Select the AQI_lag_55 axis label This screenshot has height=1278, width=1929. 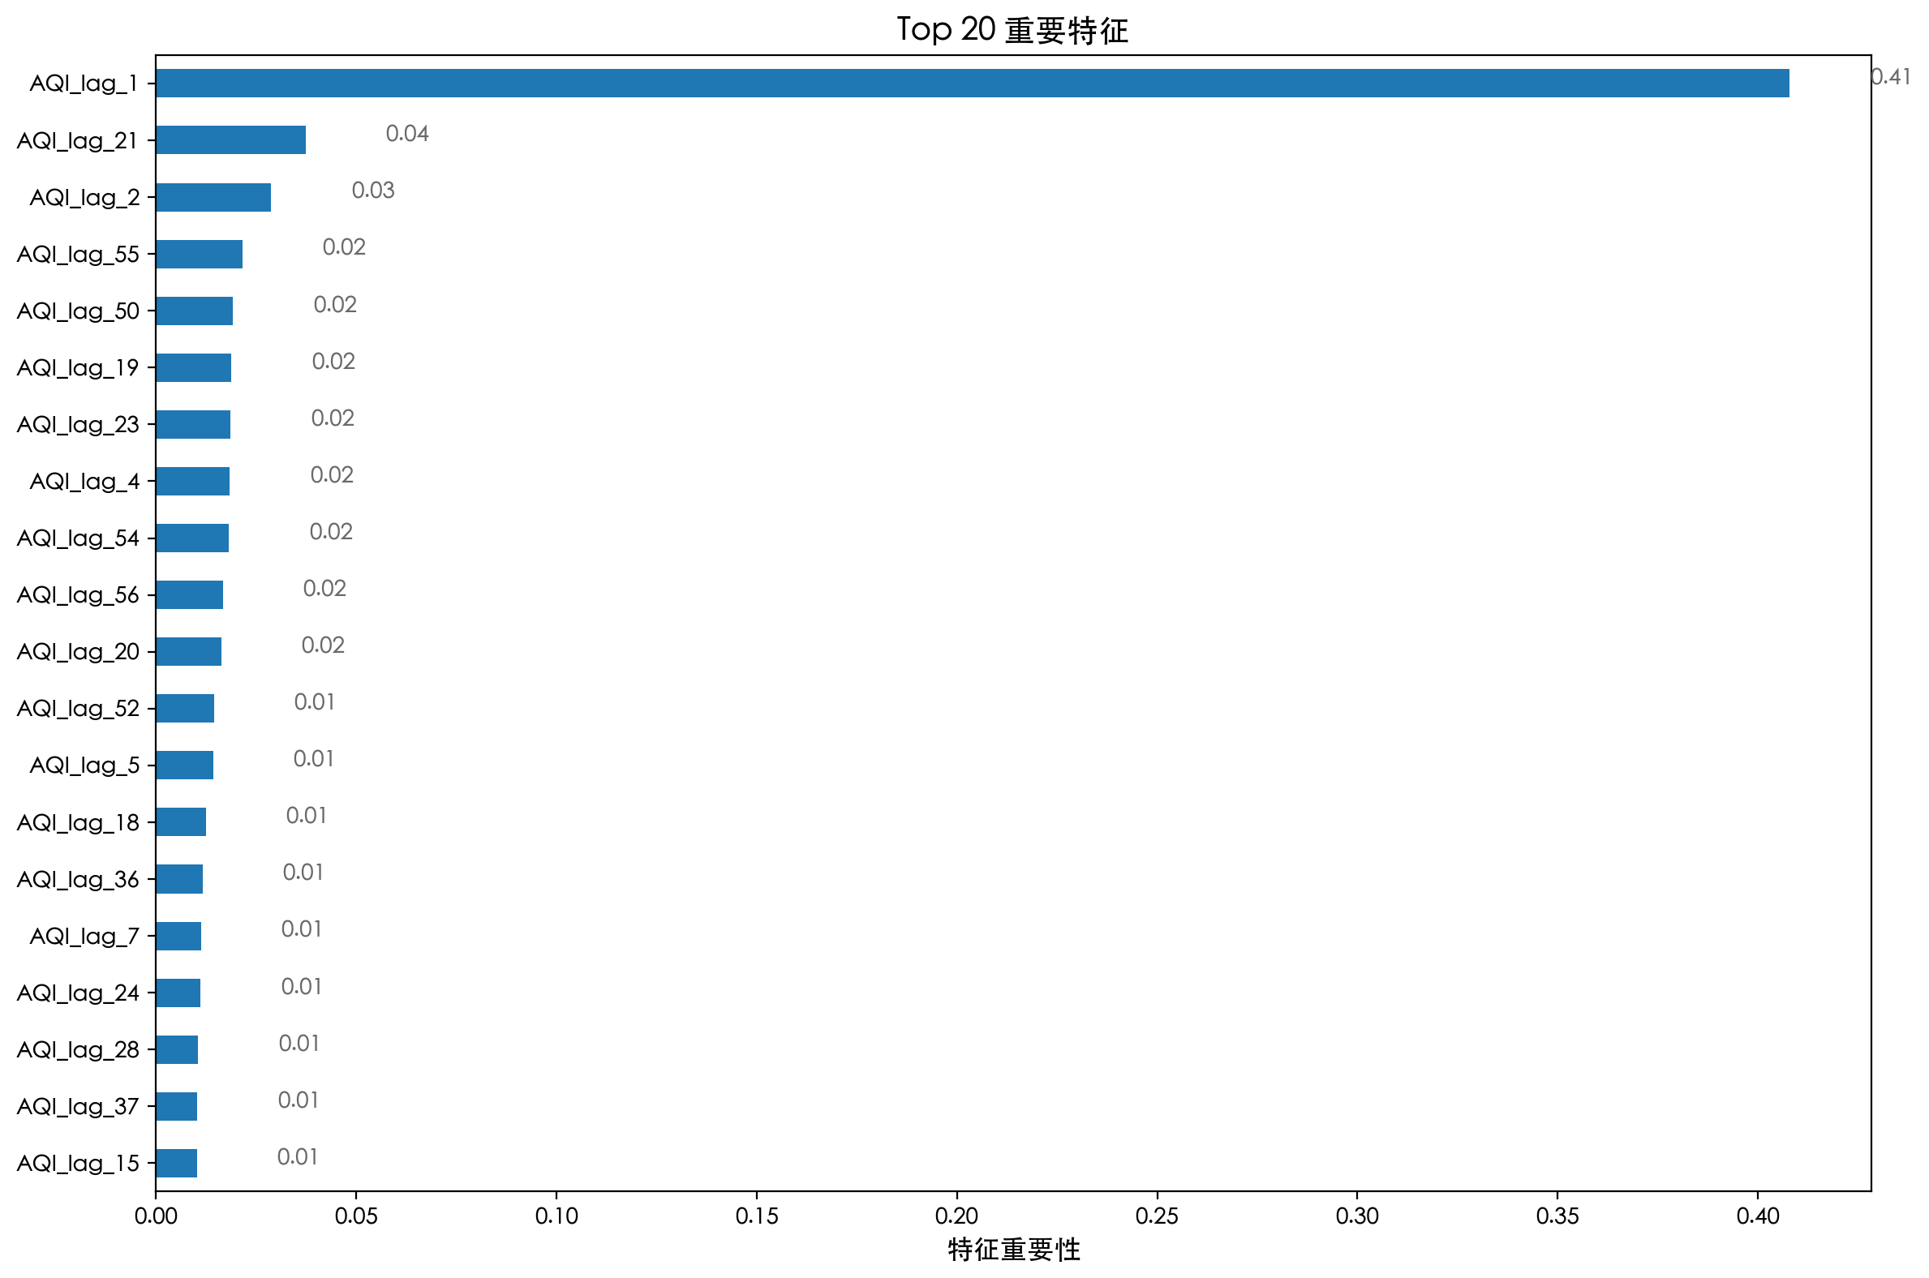pos(77,255)
